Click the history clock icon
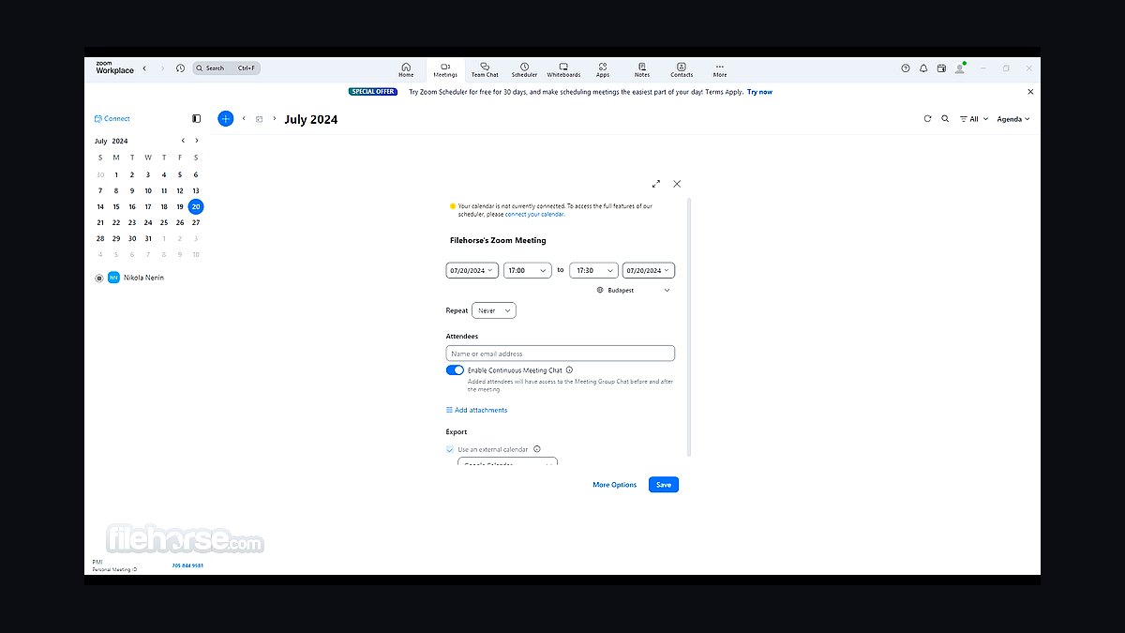The width and height of the screenshot is (1125, 633). (180, 68)
